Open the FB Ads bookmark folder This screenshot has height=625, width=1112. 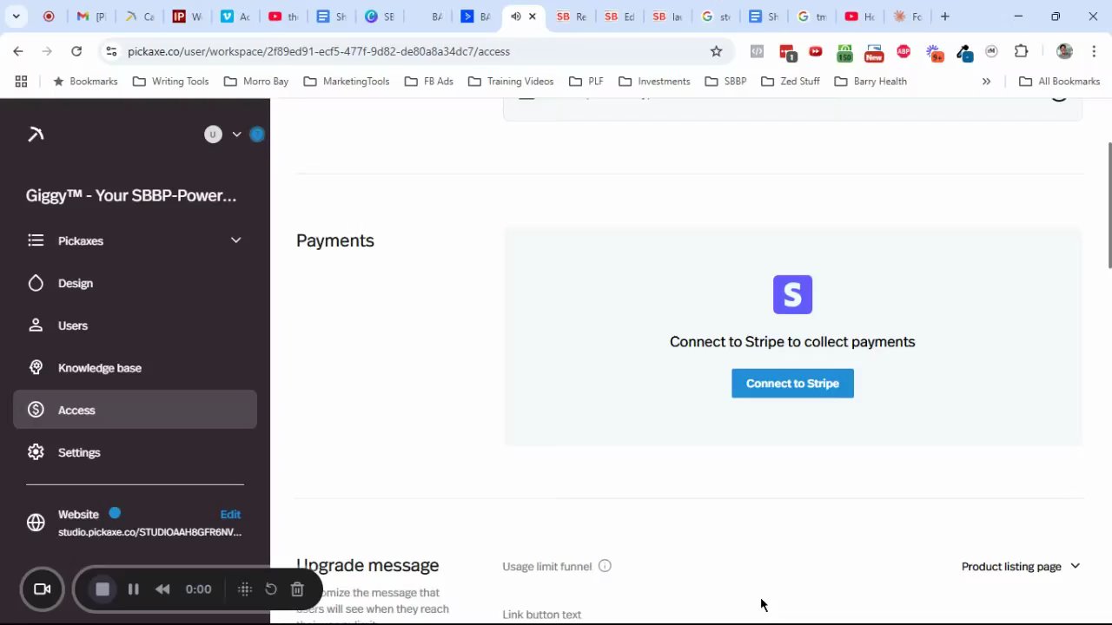point(428,81)
